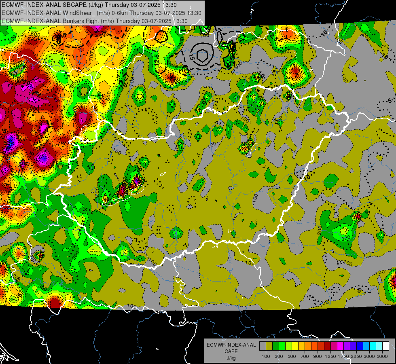The width and height of the screenshot is (396, 364).
Task: Click the 5000 value under legend bar
Action: click(x=382, y=356)
